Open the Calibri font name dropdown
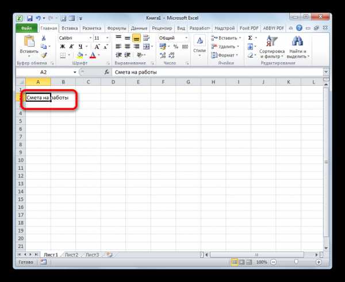 [90, 38]
